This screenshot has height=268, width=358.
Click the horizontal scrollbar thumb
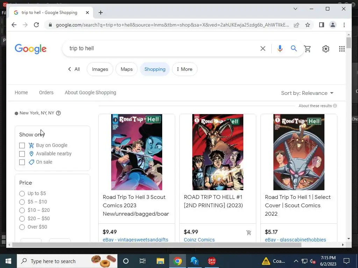[x=157, y=245]
